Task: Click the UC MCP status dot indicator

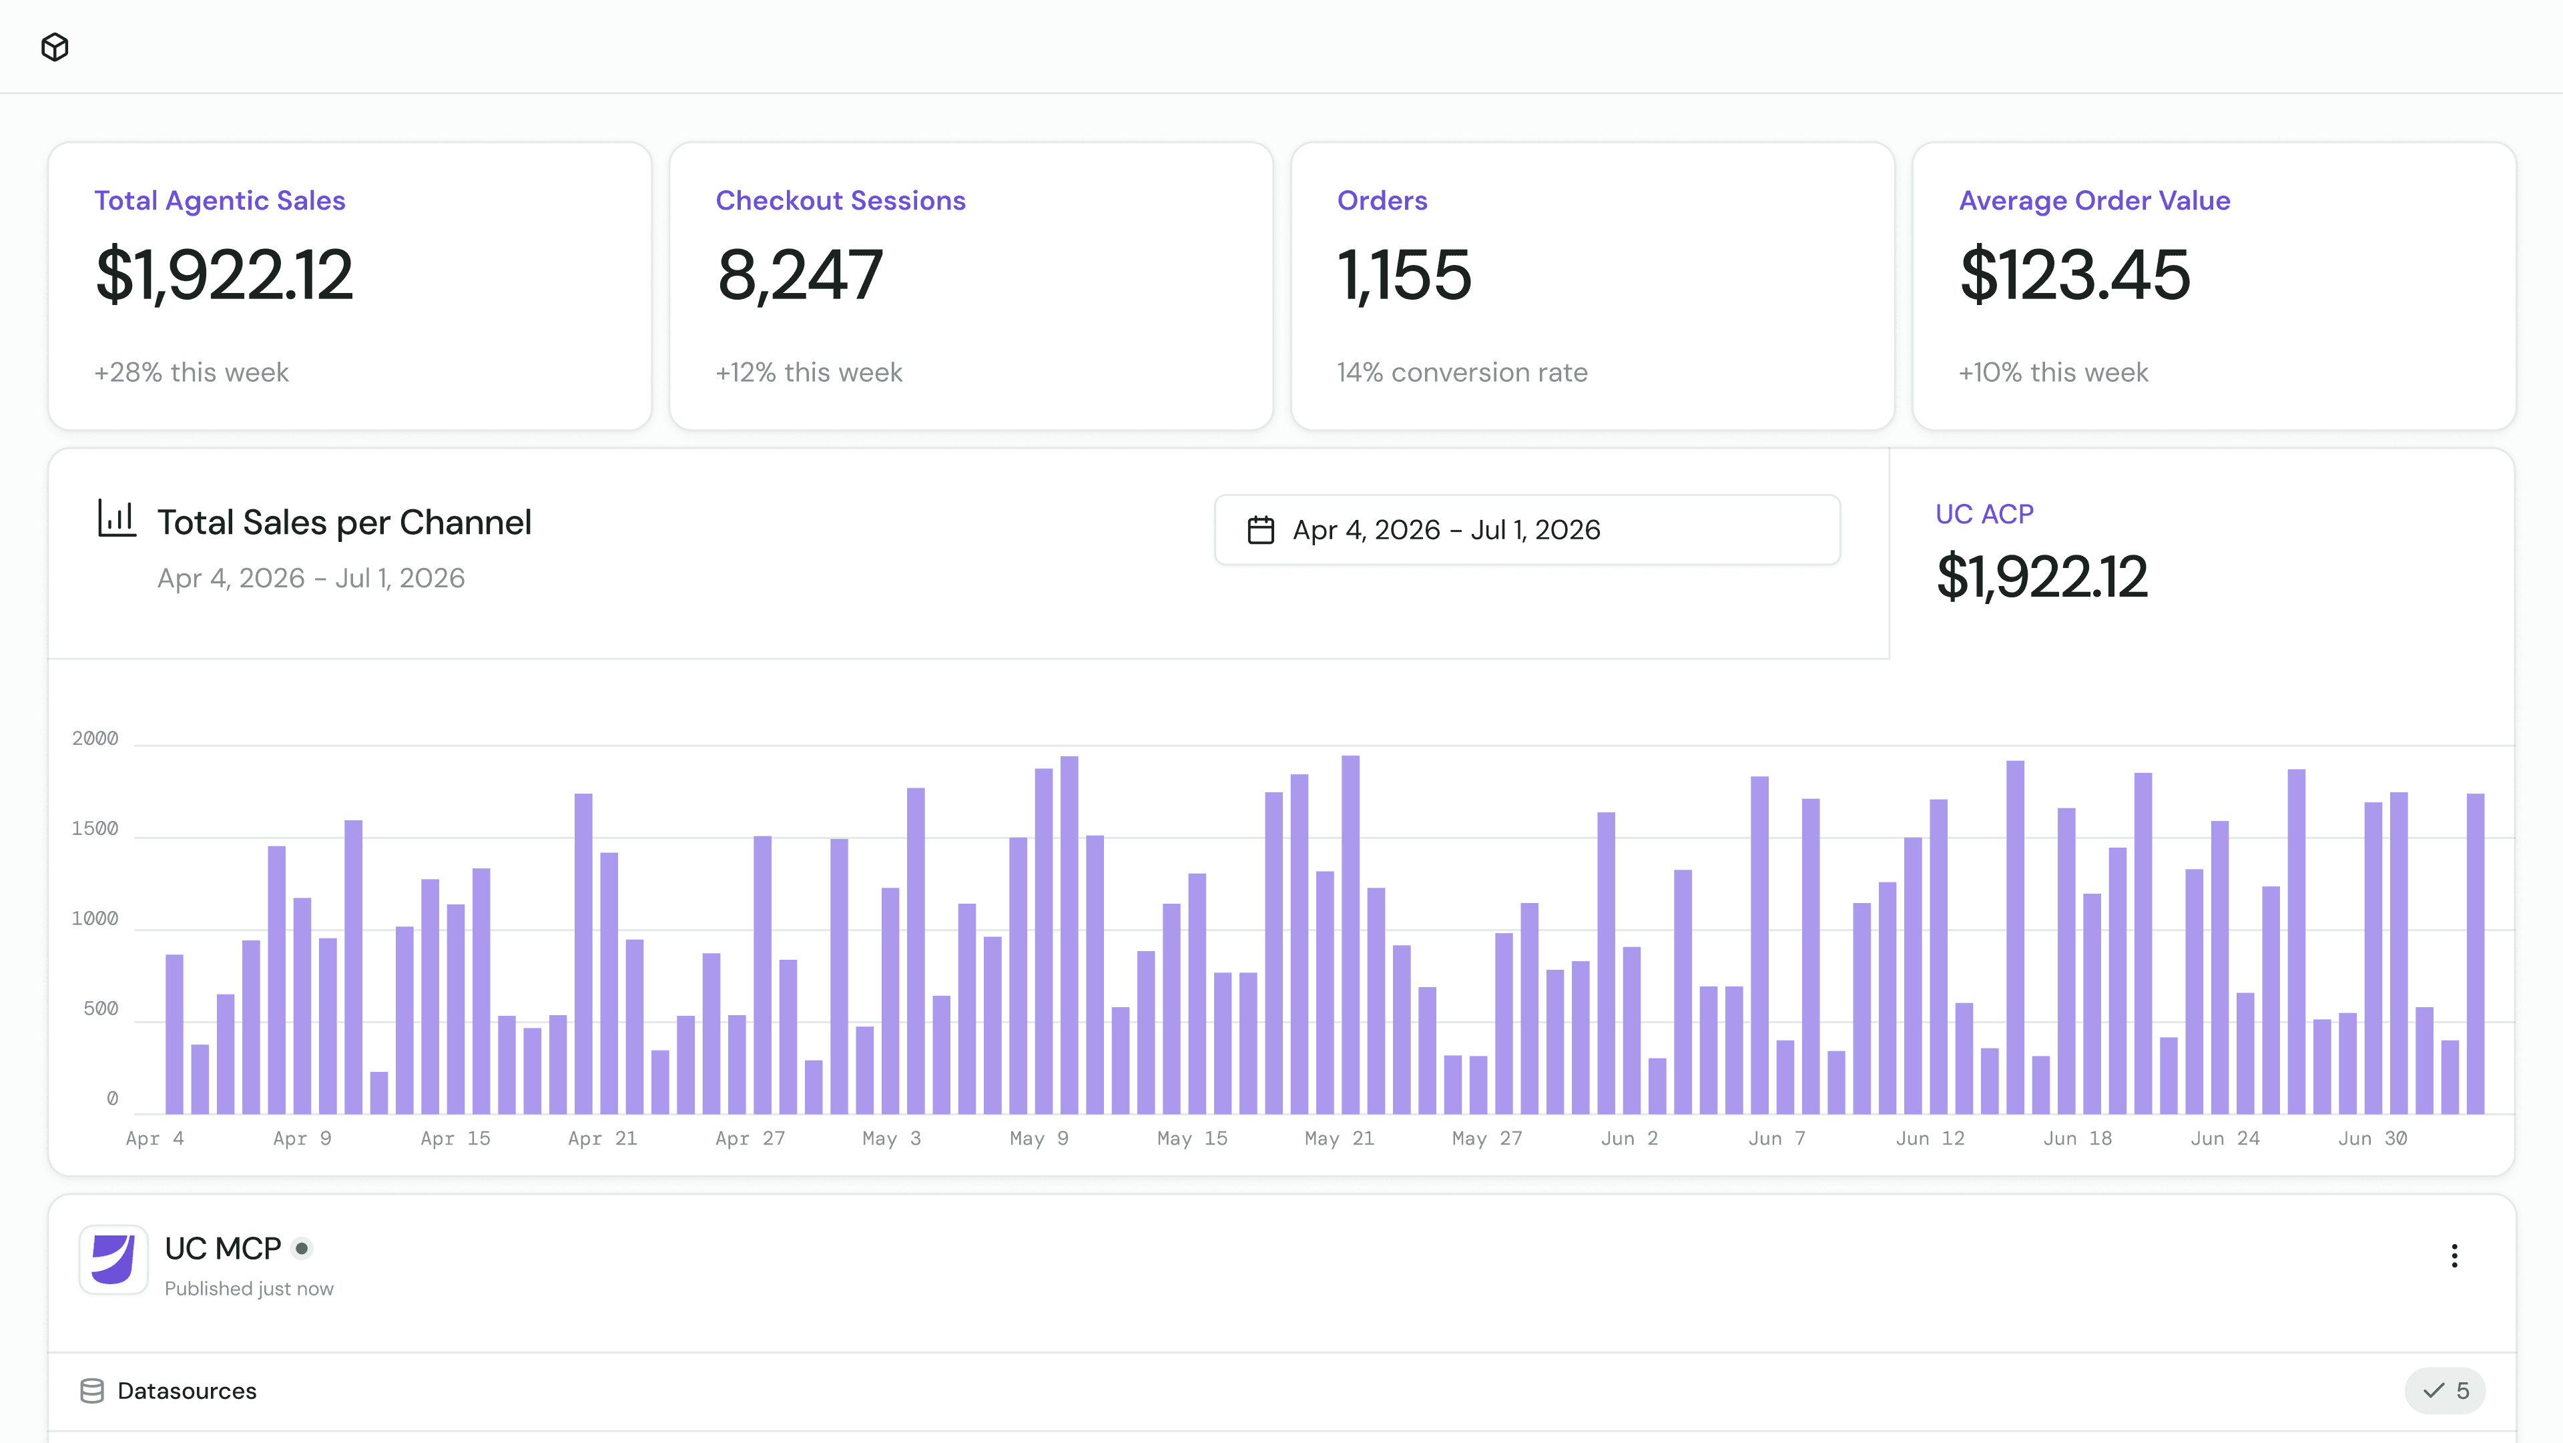Action: tap(302, 1248)
